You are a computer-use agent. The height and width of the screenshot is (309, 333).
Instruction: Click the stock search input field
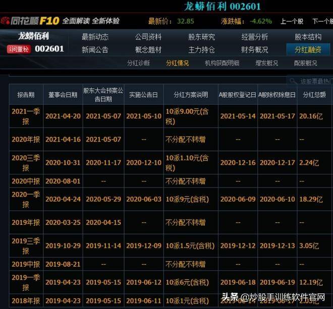click(310, 81)
